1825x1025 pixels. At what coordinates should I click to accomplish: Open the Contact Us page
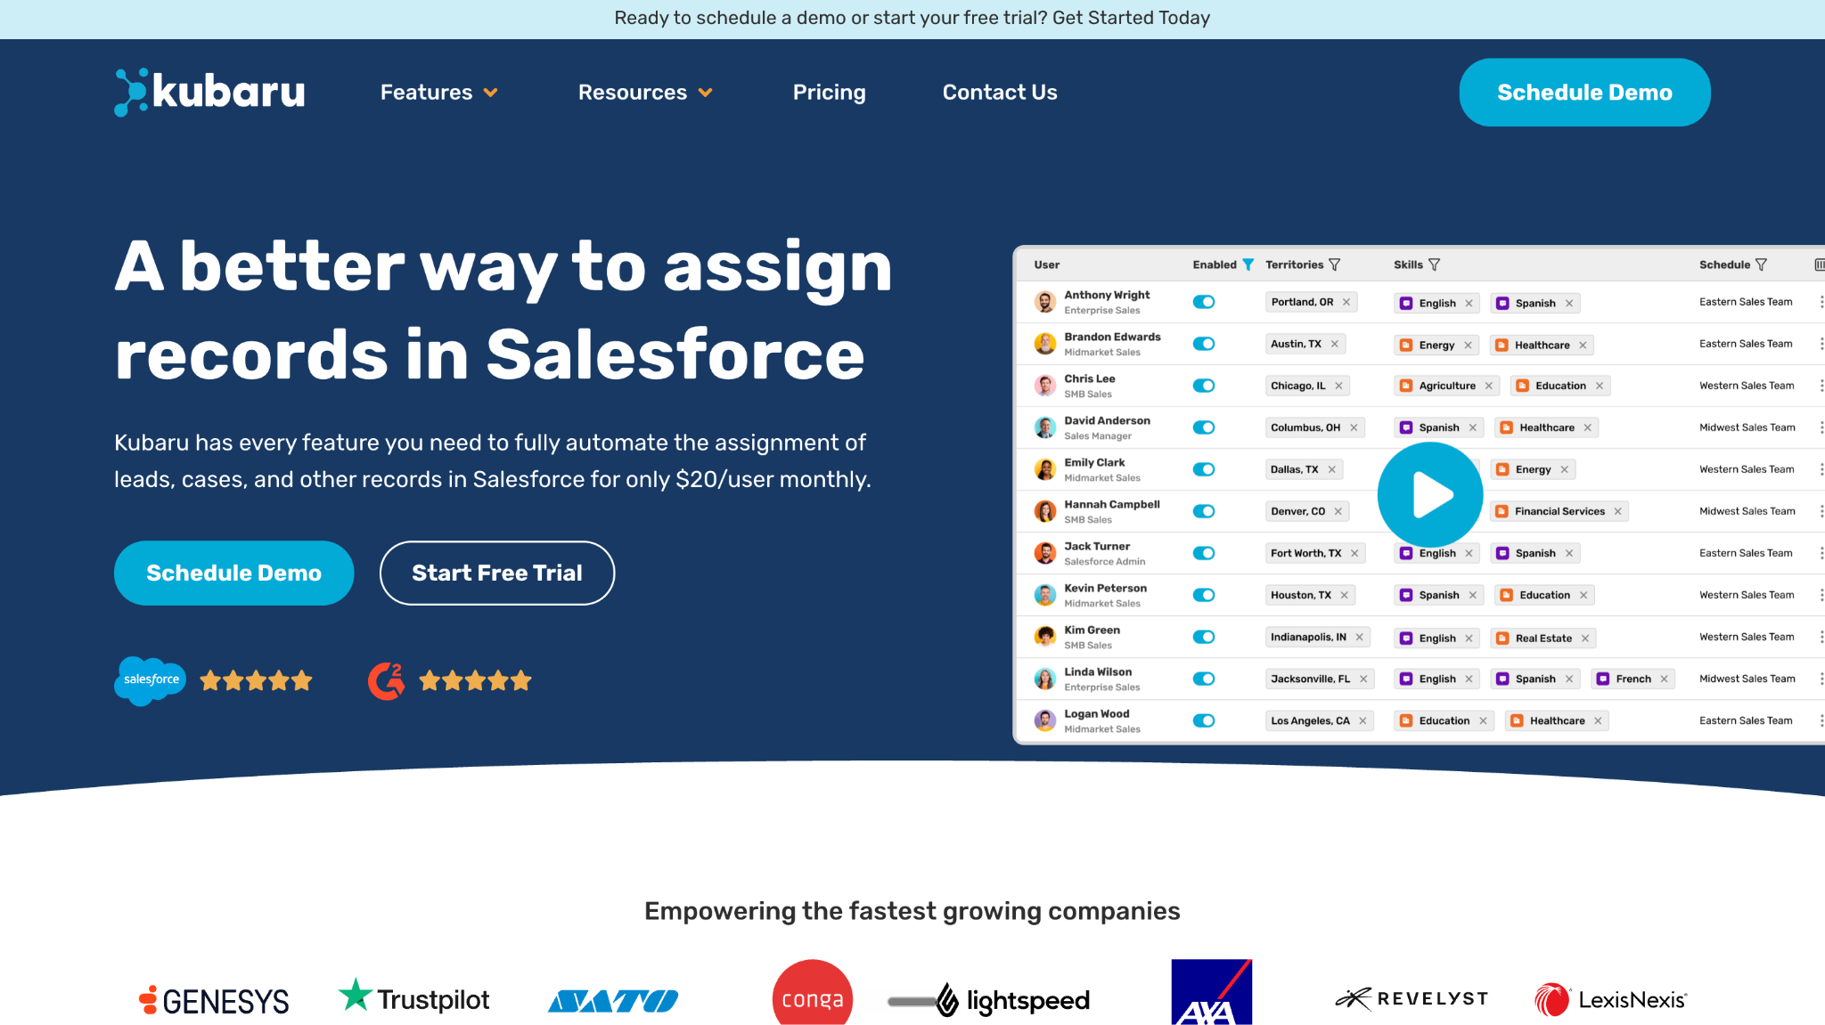pyautogui.click(x=1000, y=92)
